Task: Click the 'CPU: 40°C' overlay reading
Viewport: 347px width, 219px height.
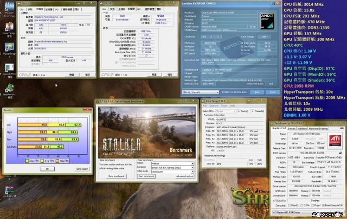Action: (293, 45)
